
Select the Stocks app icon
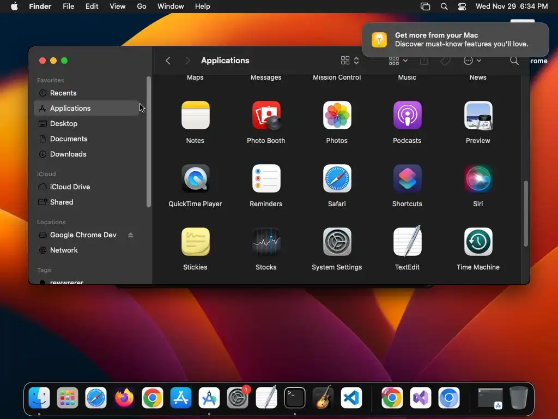click(266, 242)
